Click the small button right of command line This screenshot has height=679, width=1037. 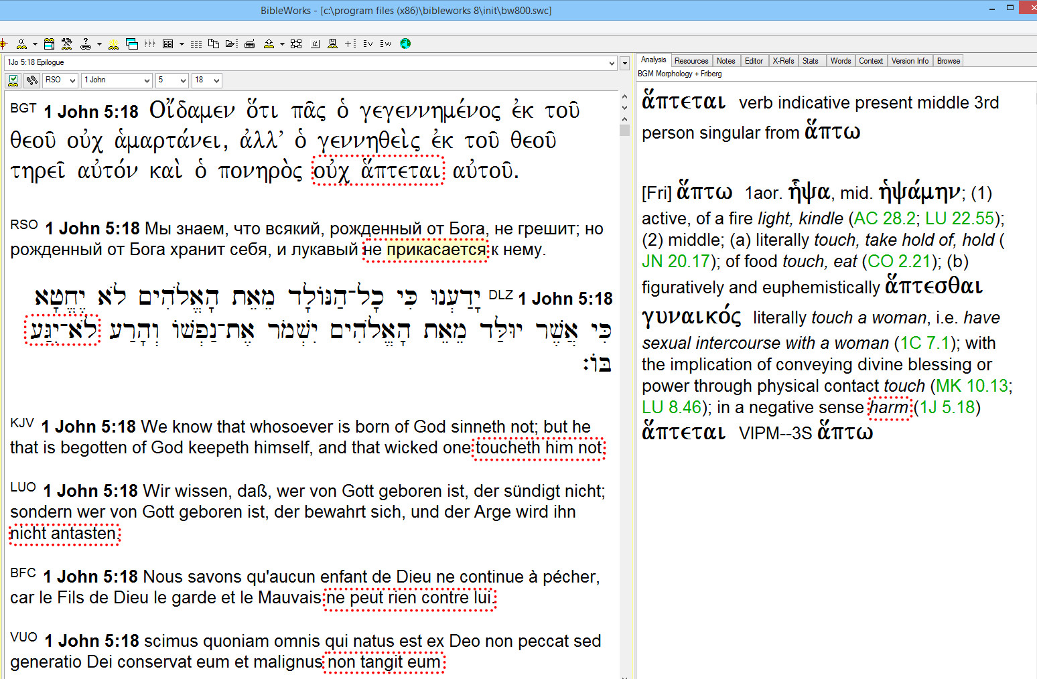pos(624,63)
